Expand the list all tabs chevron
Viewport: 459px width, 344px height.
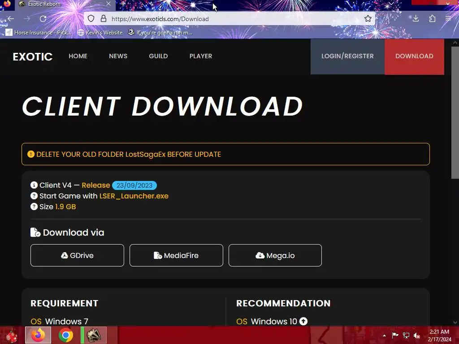pos(391,4)
